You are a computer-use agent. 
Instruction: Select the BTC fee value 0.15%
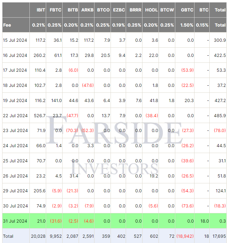202,25
